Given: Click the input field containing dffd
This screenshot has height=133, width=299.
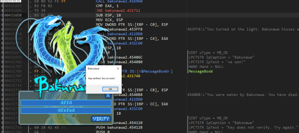Looking at the screenshot, I should pyautogui.click(x=66, y=103).
